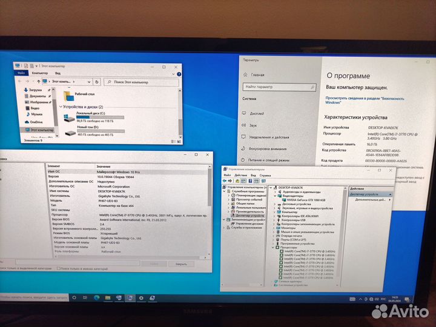Click the Back arrow in Computer Management toolbar
Image resolution: width=436 pixels, height=327 pixels.
[225, 181]
